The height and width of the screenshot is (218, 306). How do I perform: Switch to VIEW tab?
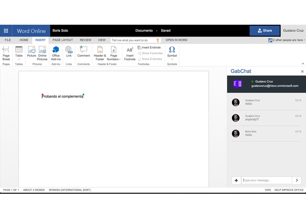[x=102, y=40]
